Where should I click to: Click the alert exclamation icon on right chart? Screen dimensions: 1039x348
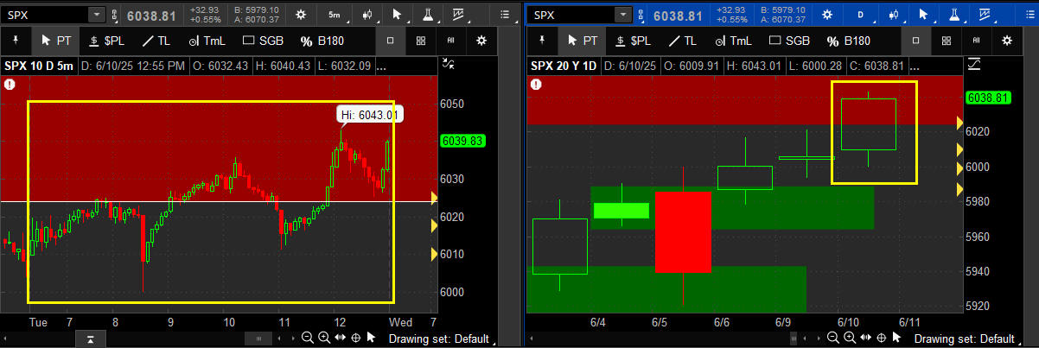(x=536, y=84)
